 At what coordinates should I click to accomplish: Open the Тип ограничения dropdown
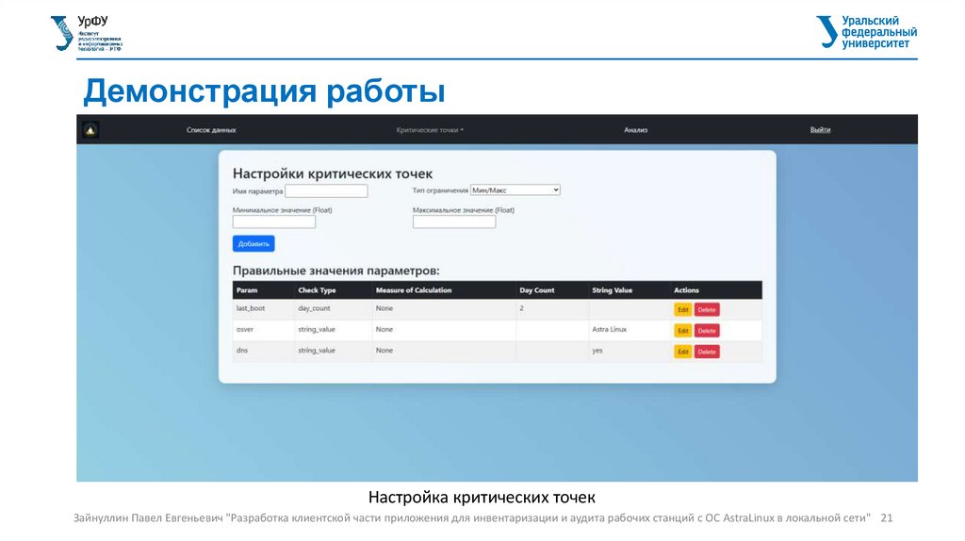coord(515,190)
